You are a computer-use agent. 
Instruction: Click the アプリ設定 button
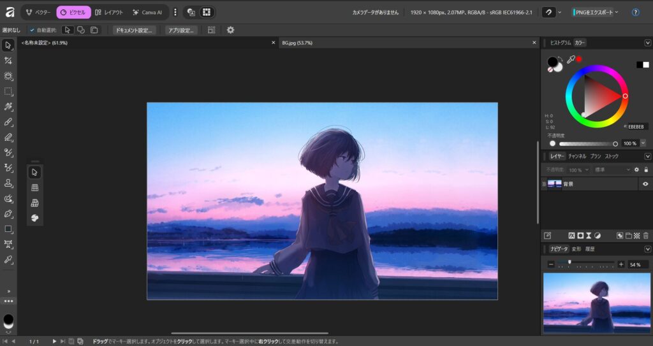(x=180, y=30)
